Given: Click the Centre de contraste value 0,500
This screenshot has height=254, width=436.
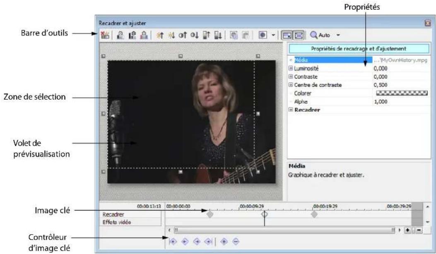Looking at the screenshot, I should point(381,85).
